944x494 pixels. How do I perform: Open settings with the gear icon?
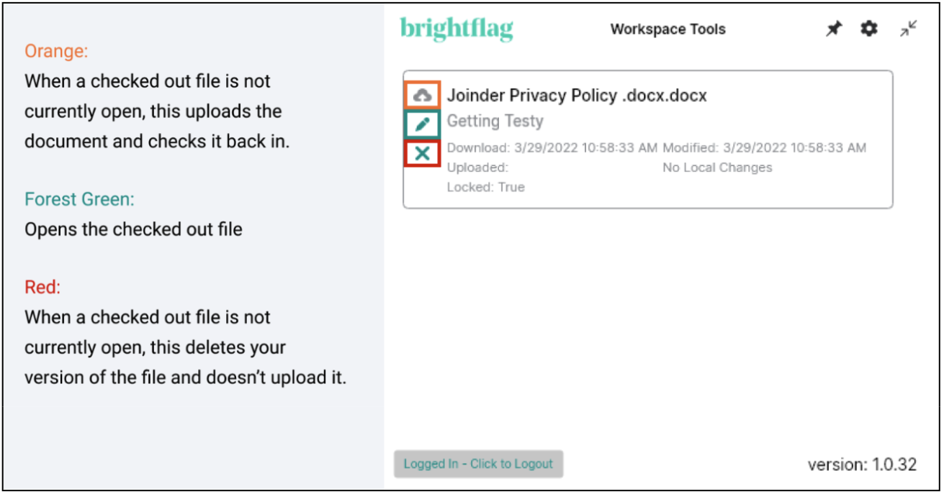870,29
